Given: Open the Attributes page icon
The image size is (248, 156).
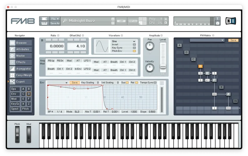Looking at the screenshot, I should pyautogui.click(x=12, y=49).
